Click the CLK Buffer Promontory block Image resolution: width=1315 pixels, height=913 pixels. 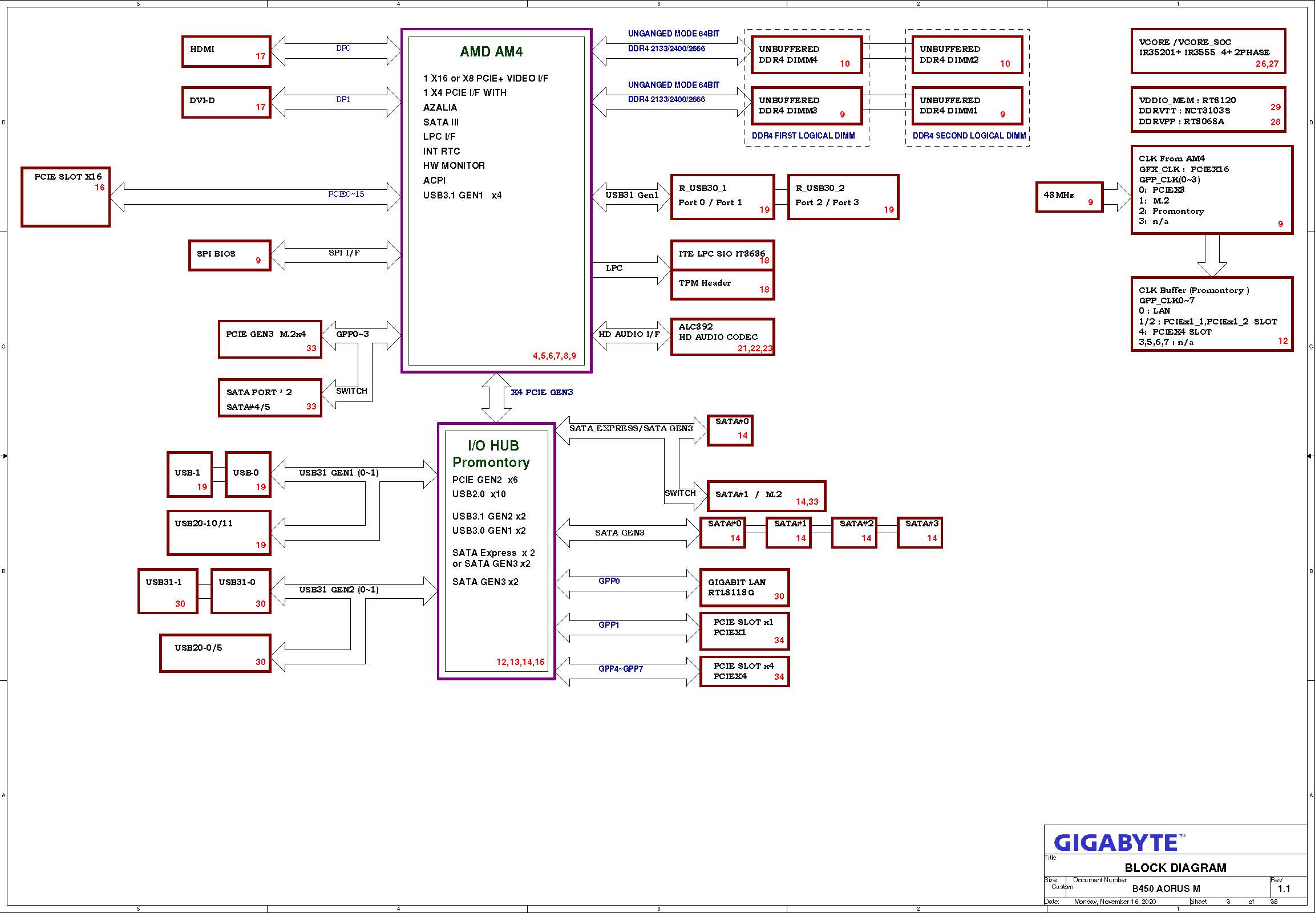[1211, 314]
